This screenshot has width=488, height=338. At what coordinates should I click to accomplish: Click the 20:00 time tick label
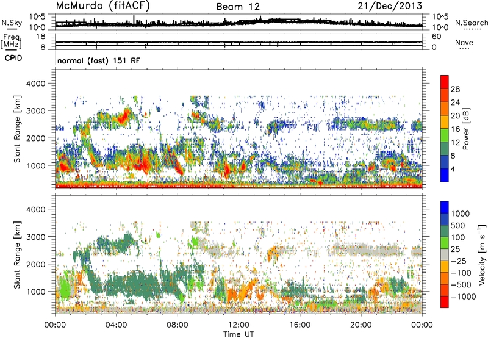(361, 325)
